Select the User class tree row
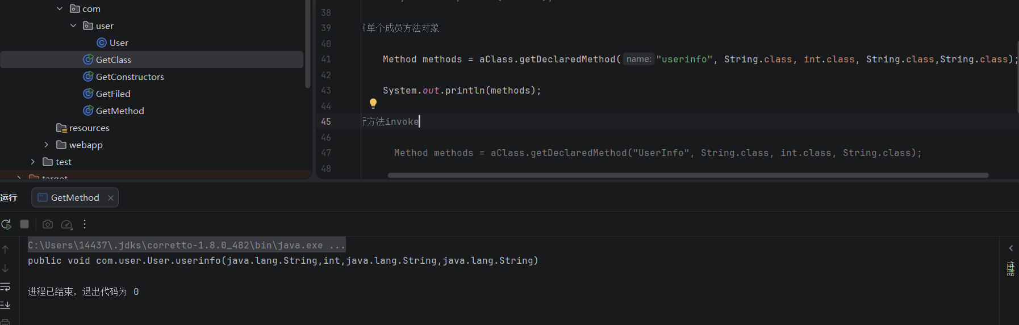 (x=152, y=43)
